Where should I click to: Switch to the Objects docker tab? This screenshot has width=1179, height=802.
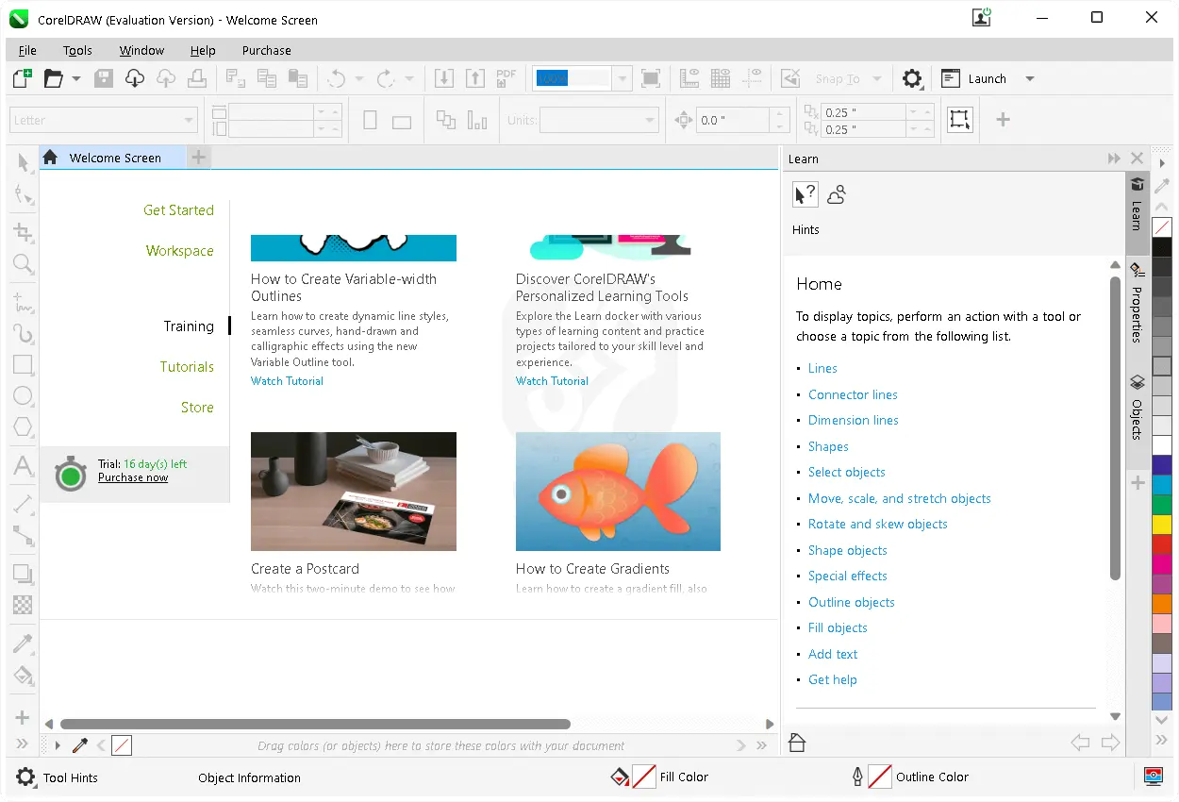click(x=1137, y=409)
